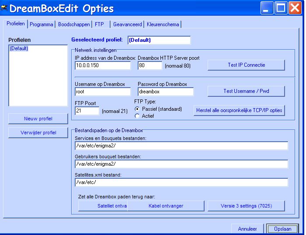Create a profile with Nieuw profiel

click(x=38, y=119)
